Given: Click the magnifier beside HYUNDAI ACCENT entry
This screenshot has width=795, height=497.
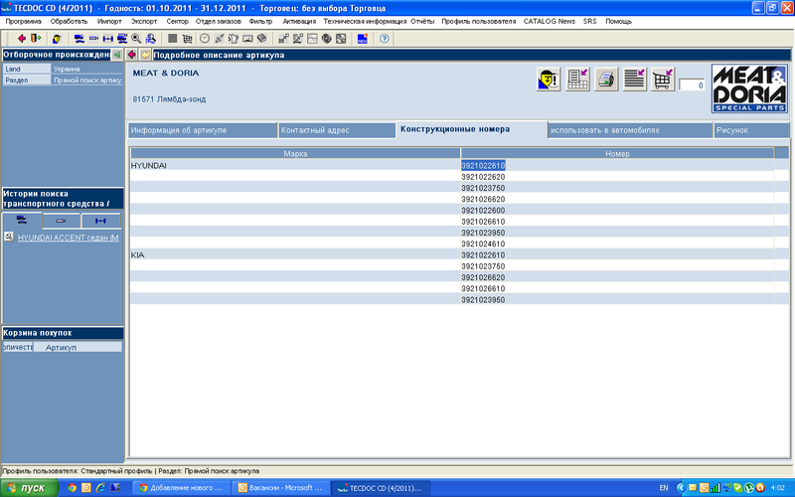Looking at the screenshot, I should [x=9, y=238].
